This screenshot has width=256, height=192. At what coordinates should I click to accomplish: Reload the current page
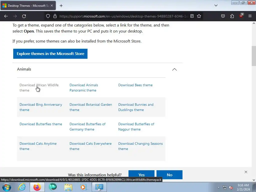pos(24,16)
